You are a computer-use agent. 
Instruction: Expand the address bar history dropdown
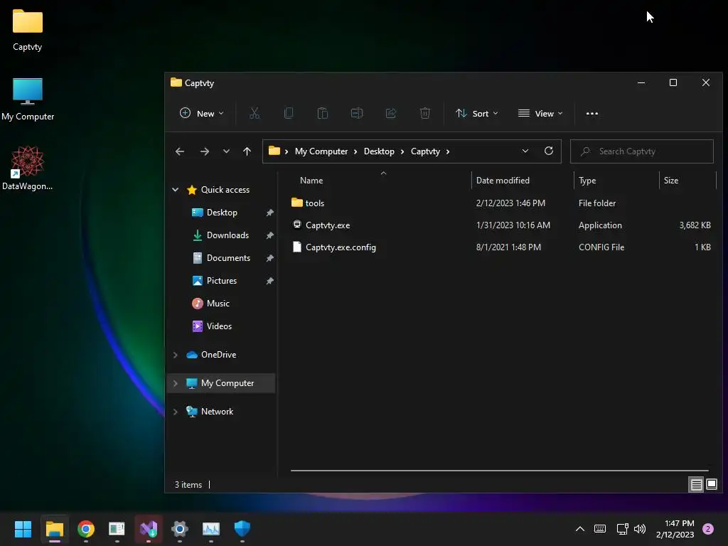click(525, 151)
